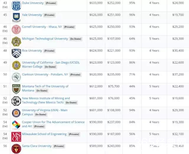
Task: Click the Michigan Technological University seal
Action: 16,41
